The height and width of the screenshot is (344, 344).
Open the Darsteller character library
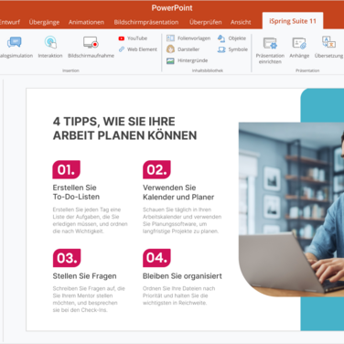(183, 49)
